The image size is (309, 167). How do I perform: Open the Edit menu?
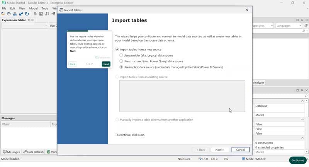[13, 8]
